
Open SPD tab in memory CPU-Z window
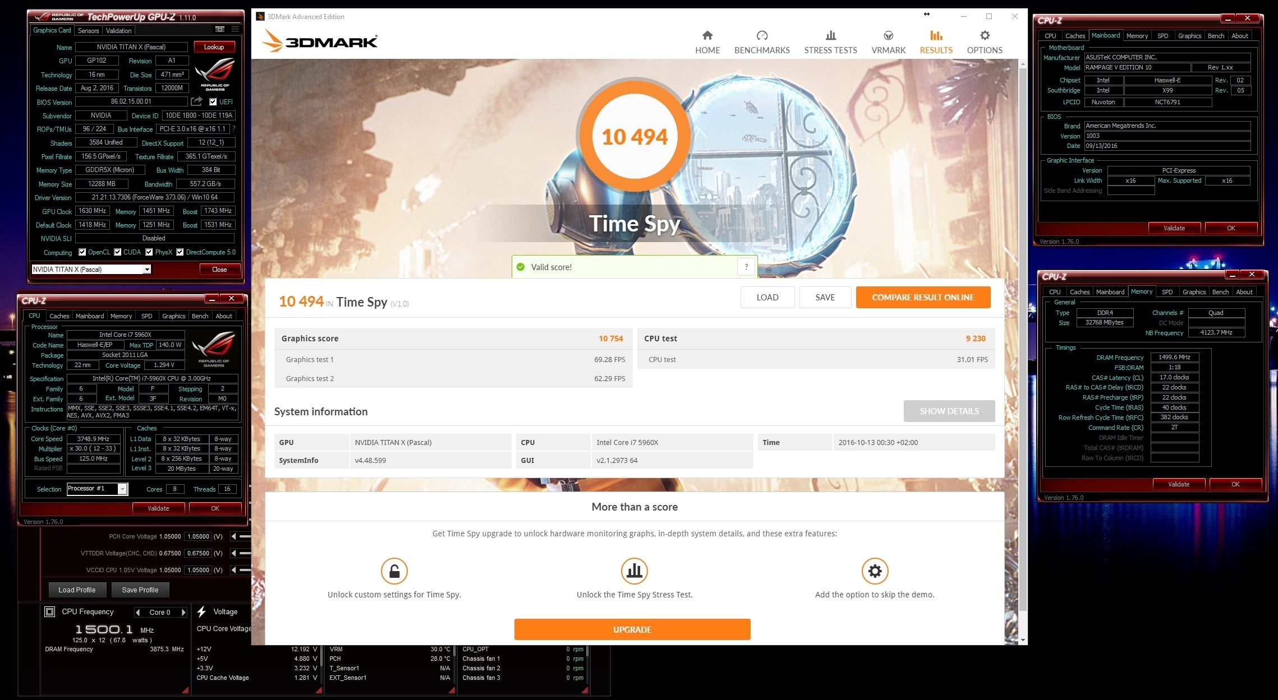1167,292
